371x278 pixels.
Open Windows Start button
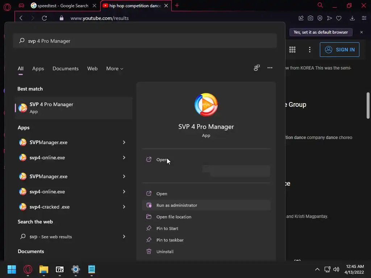coord(12,269)
